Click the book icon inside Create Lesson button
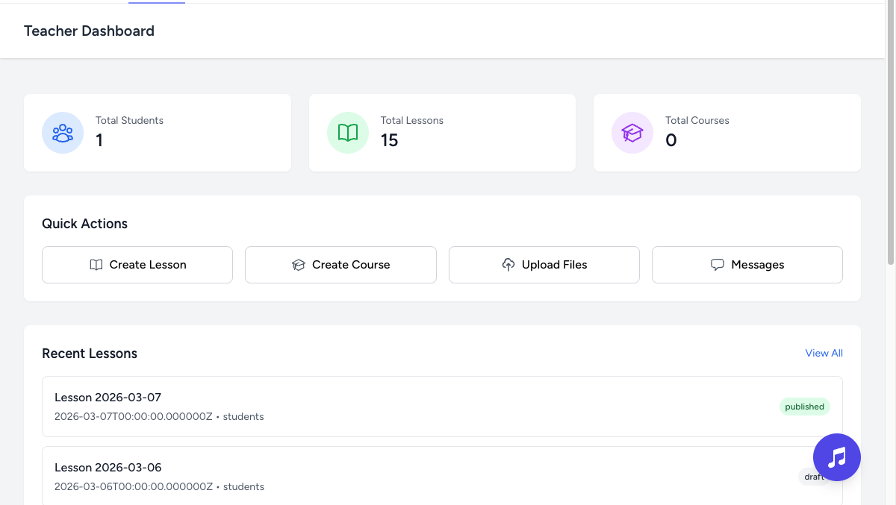This screenshot has height=505, width=896. click(x=96, y=264)
